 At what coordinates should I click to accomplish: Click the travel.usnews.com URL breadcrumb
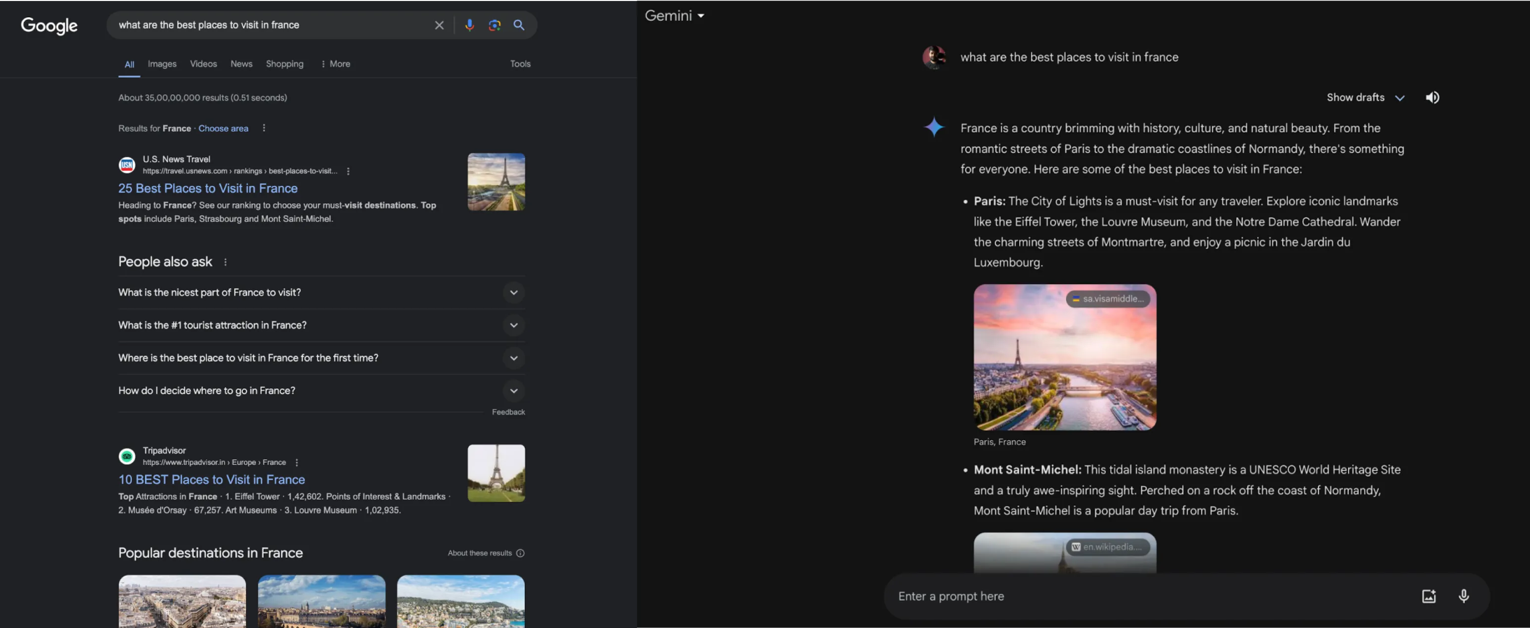(x=240, y=171)
